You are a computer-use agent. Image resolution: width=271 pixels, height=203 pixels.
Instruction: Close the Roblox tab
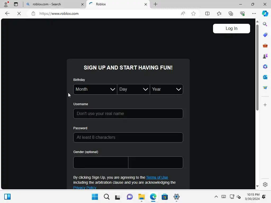(x=146, y=4)
